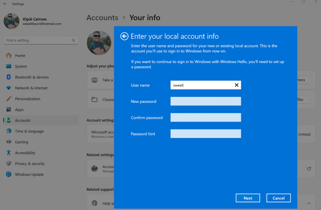This screenshot has width=321, height=210.
Task: Click the sweetlikyuri@hotmail.com email text
Action: (42, 24)
